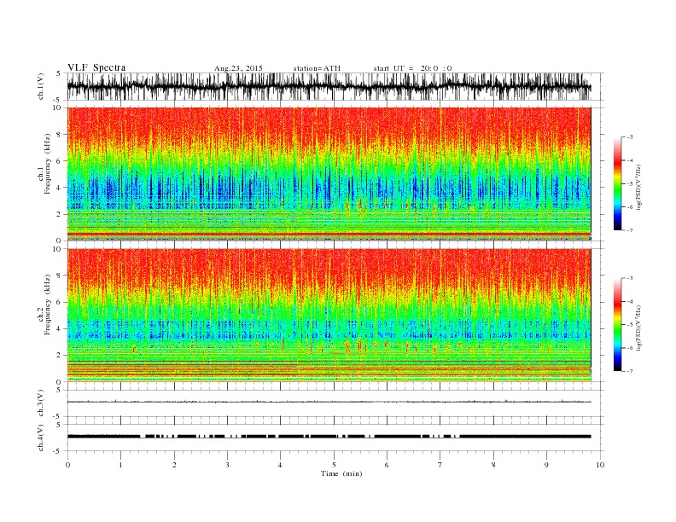Viewport: 676px width, 522px height.
Task: Select the date text "Aug.23, 2015"
Action: pos(238,68)
